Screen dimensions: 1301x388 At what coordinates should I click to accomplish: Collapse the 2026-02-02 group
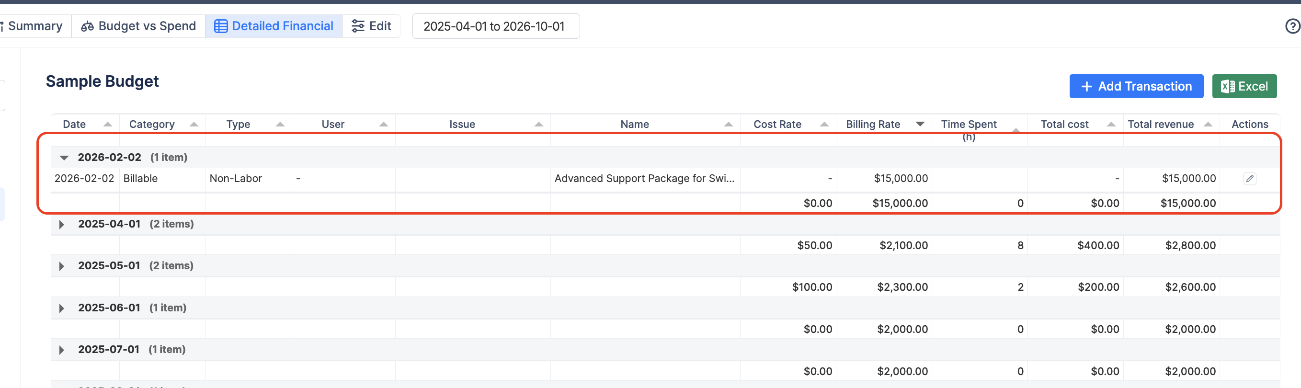click(64, 158)
